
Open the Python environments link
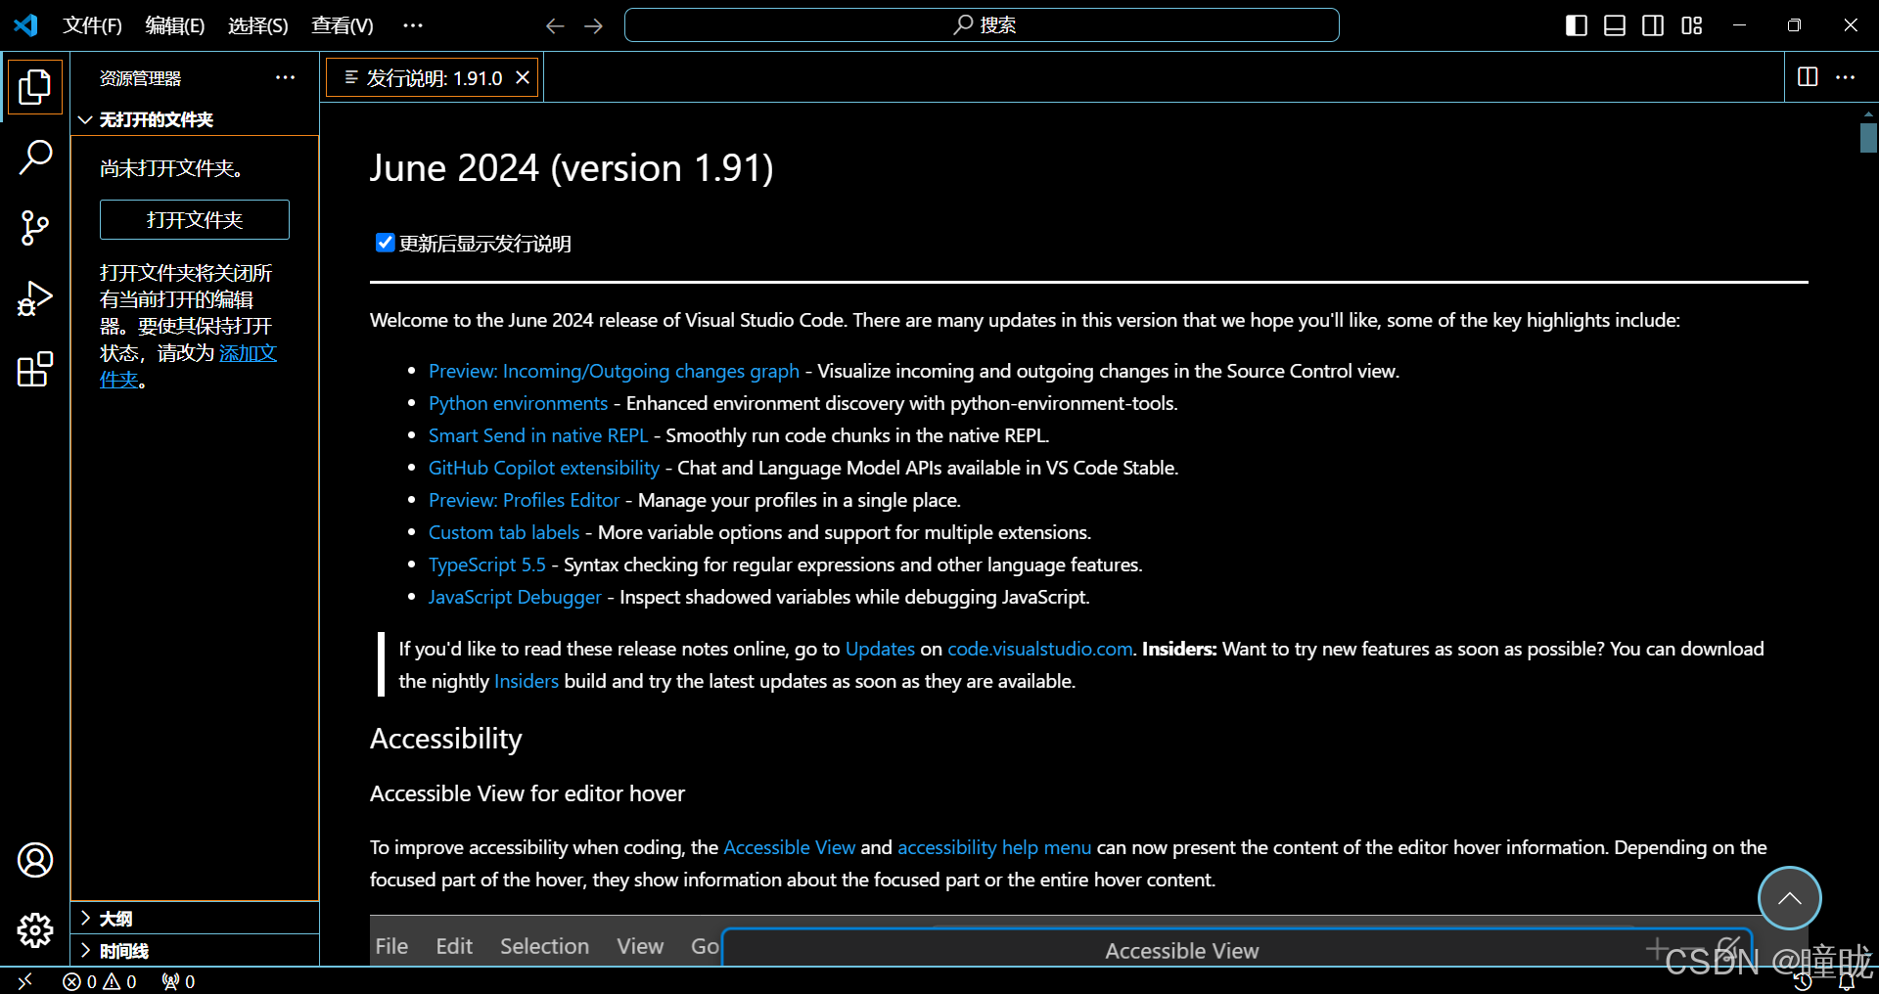(x=518, y=403)
